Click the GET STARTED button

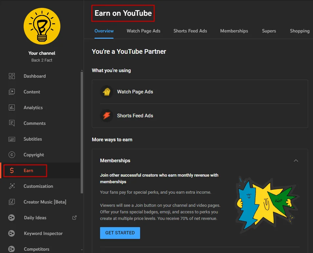point(120,233)
